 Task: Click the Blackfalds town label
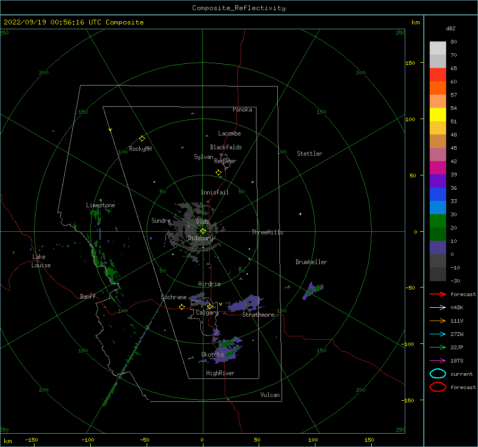pos(226,147)
